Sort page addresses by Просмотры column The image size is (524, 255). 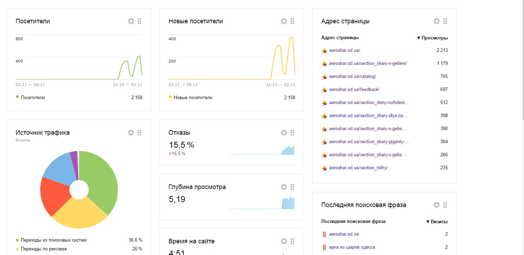click(x=432, y=38)
